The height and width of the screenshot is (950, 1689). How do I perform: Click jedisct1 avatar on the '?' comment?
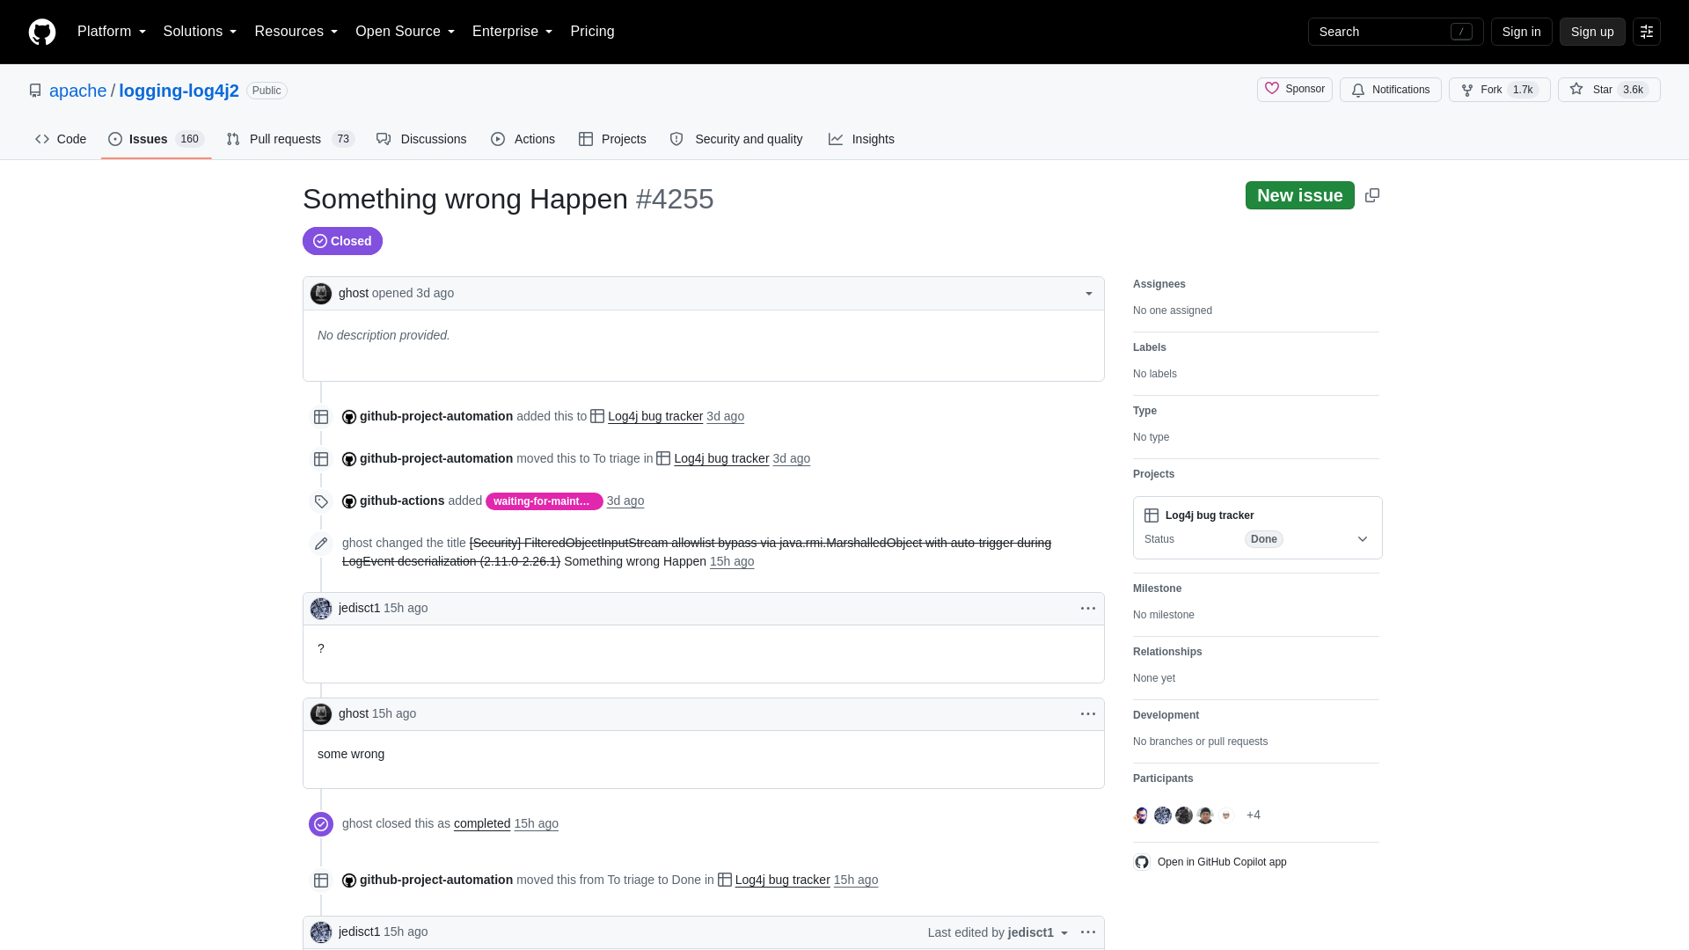coord(321,609)
